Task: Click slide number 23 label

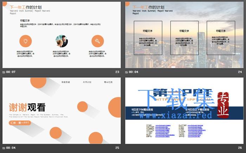Action: [x=117, y=72]
